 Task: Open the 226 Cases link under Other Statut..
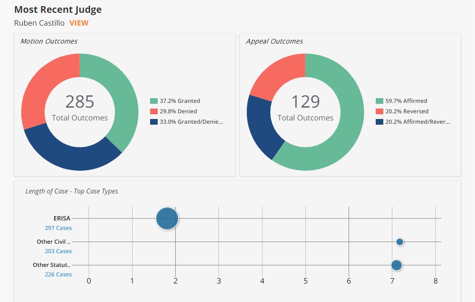[x=58, y=275]
